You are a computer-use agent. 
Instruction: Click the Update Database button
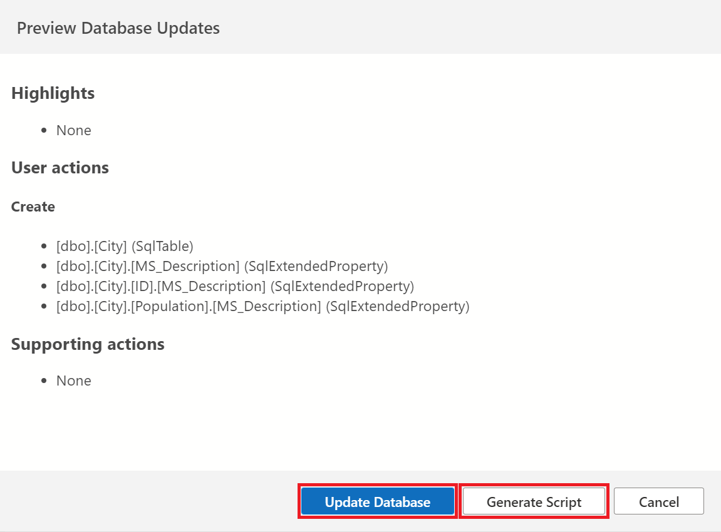pos(377,501)
